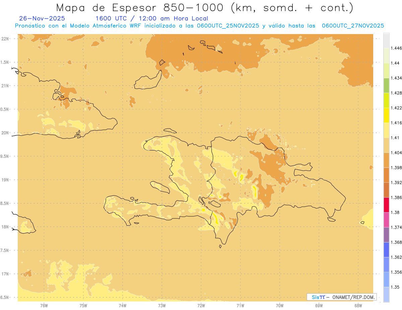Click the latitude label "19N"
Viewport: 402px width, 310px height.
click(x=5, y=180)
